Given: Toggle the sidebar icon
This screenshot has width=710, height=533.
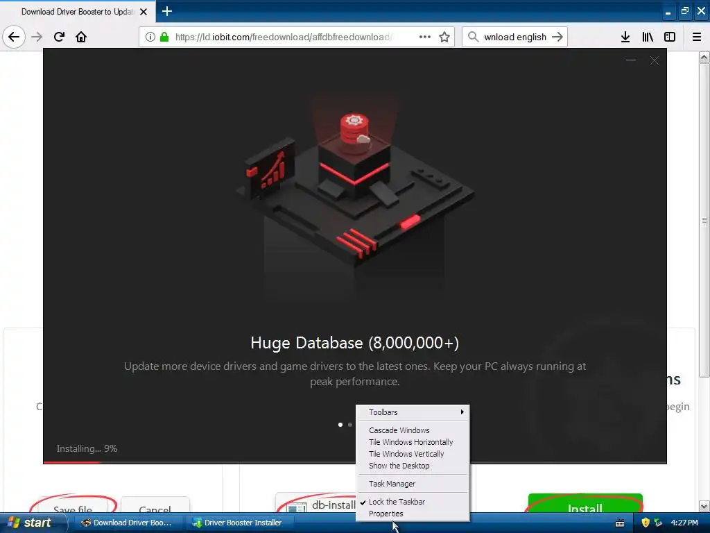Looking at the screenshot, I should coord(670,37).
